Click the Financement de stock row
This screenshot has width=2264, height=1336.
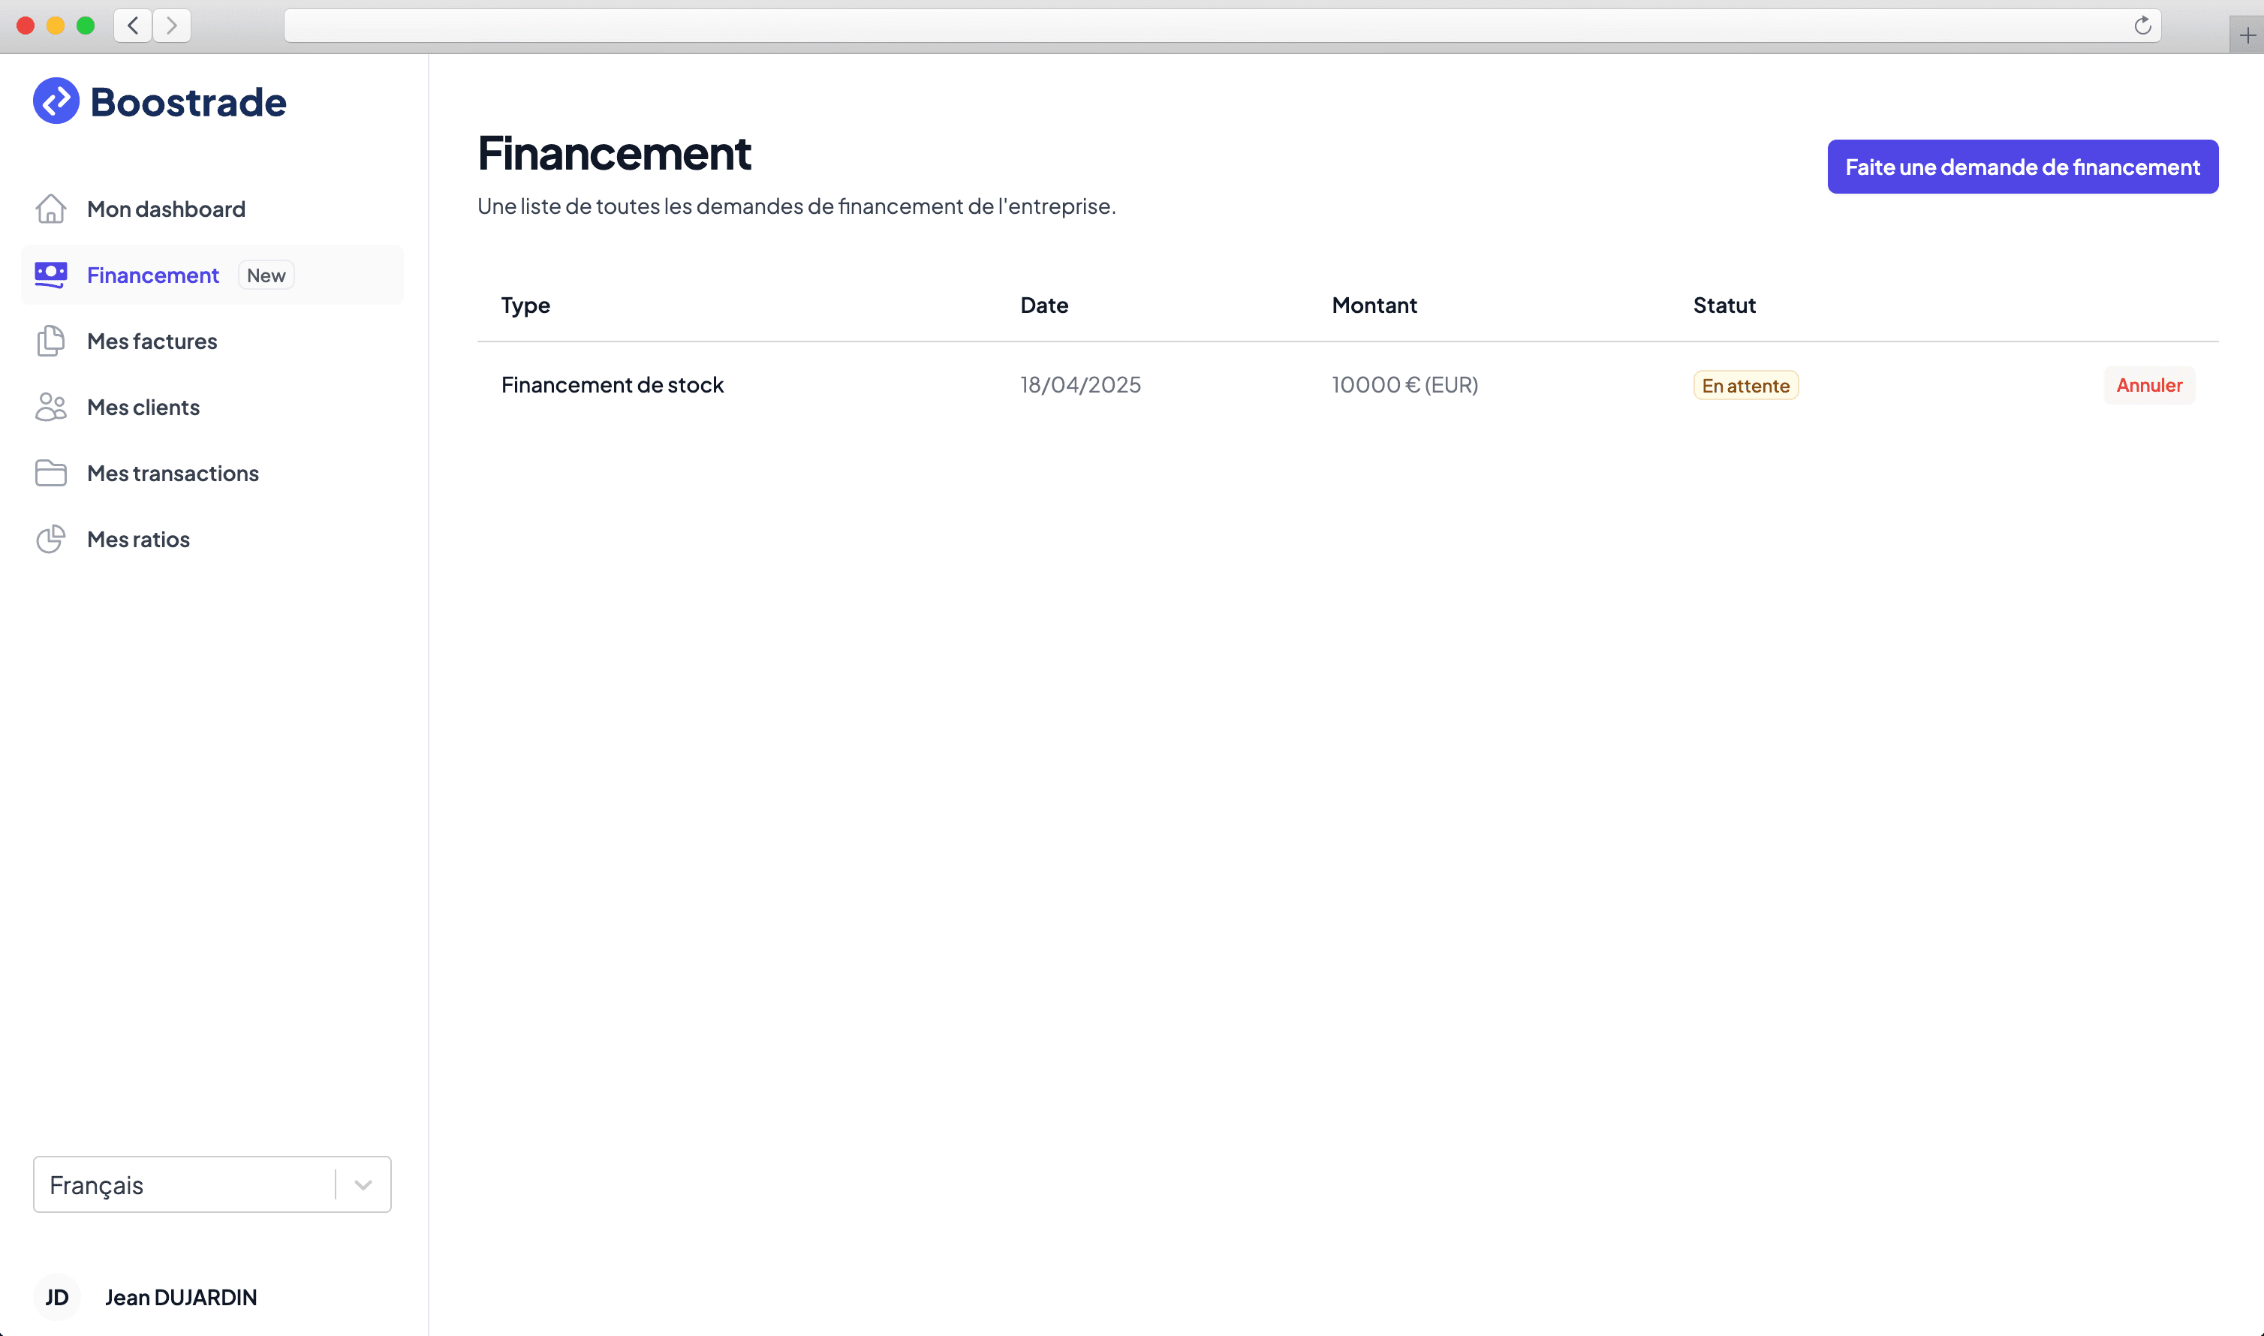pos(1347,385)
